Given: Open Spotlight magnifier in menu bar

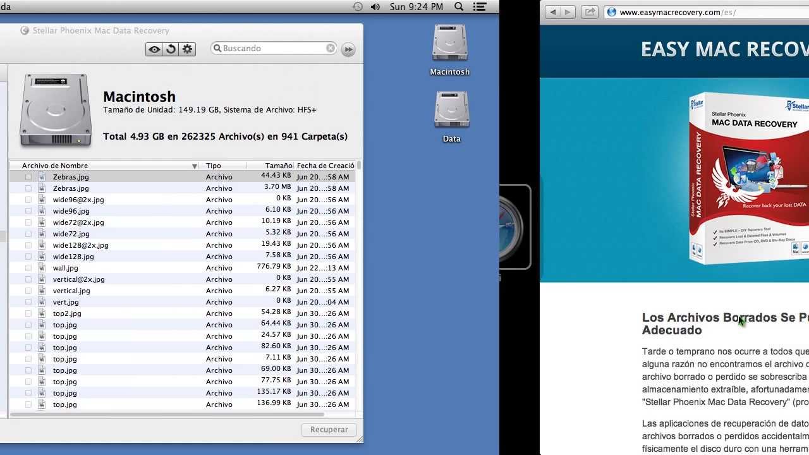Looking at the screenshot, I should click(459, 6).
